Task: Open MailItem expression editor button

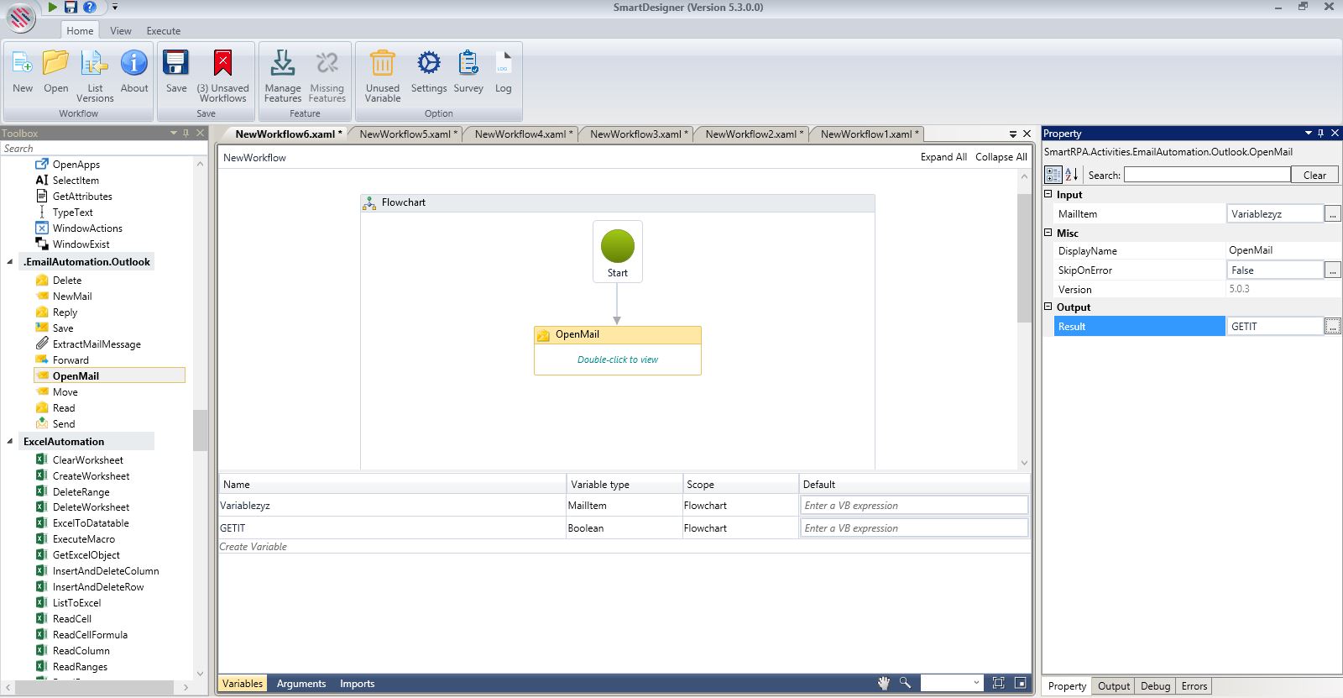Action: pos(1333,214)
